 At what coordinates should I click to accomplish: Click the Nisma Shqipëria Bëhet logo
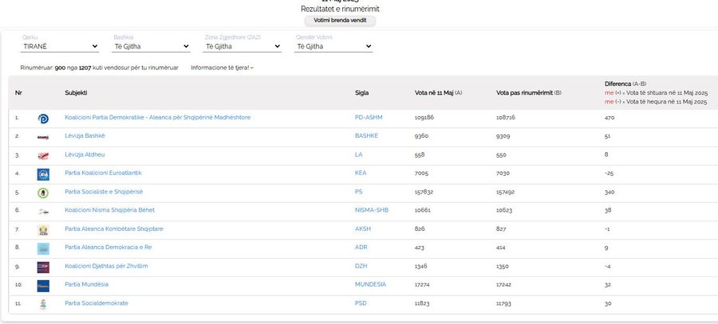[43, 212]
